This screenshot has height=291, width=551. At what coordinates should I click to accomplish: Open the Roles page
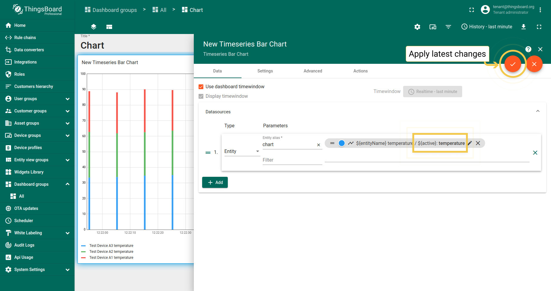pos(37,74)
